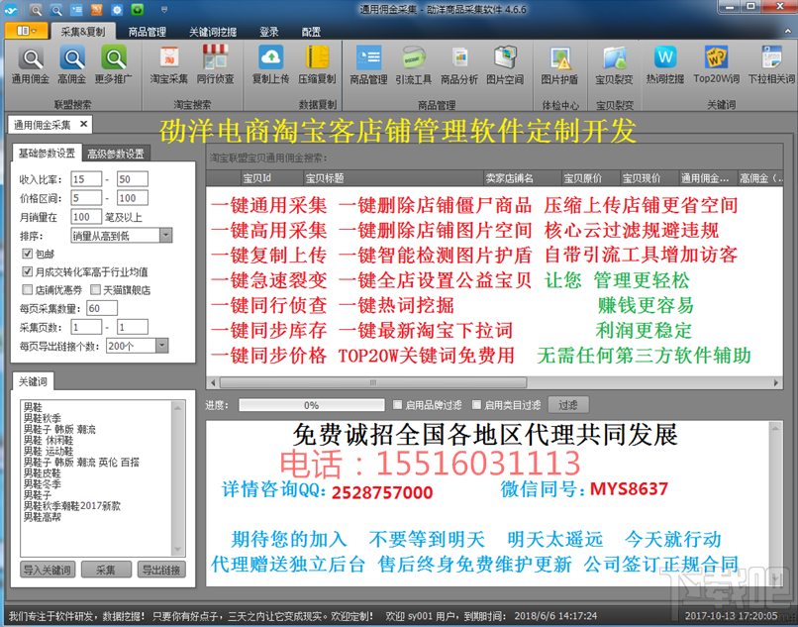Launch the 淘宝采集 tool
The image size is (798, 627).
(x=169, y=64)
